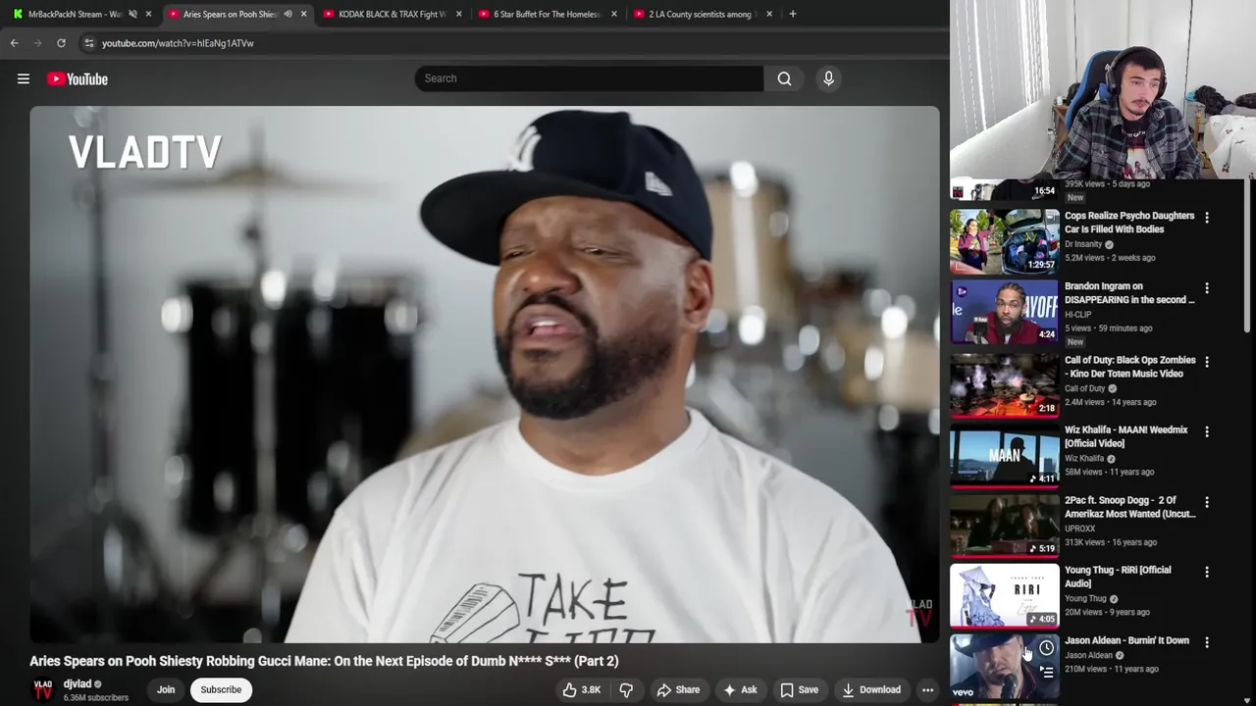This screenshot has height=706, width=1256.
Task: Open more actions ellipsis below video
Action: 927,689
